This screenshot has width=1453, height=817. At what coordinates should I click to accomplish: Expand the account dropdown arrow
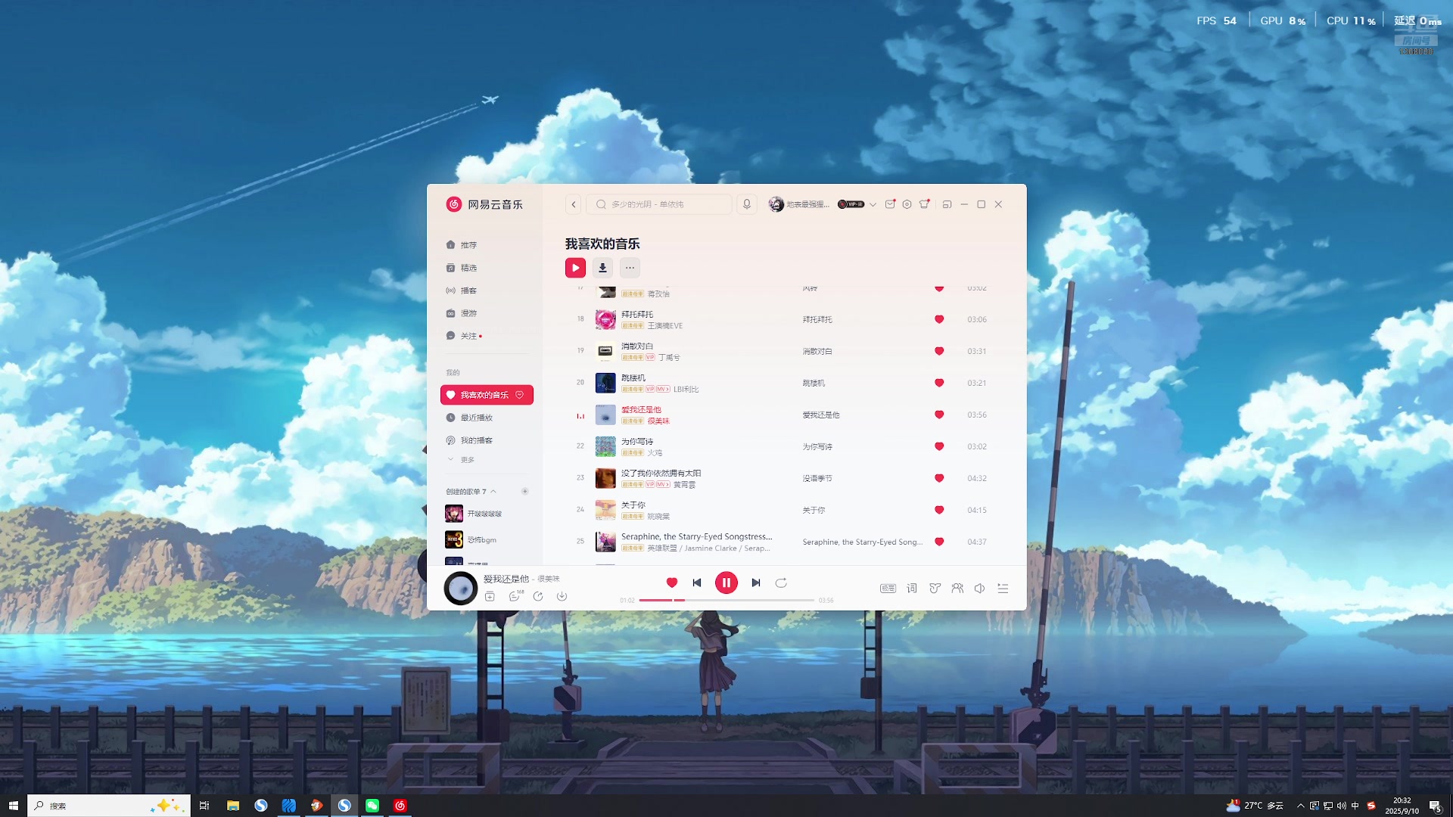click(873, 204)
